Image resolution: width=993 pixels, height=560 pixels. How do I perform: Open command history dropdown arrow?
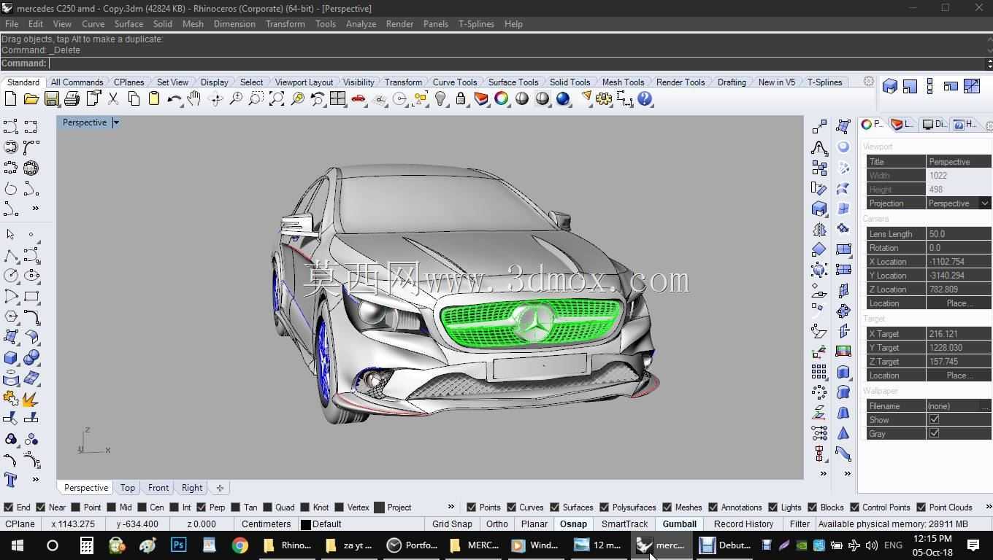point(989,63)
